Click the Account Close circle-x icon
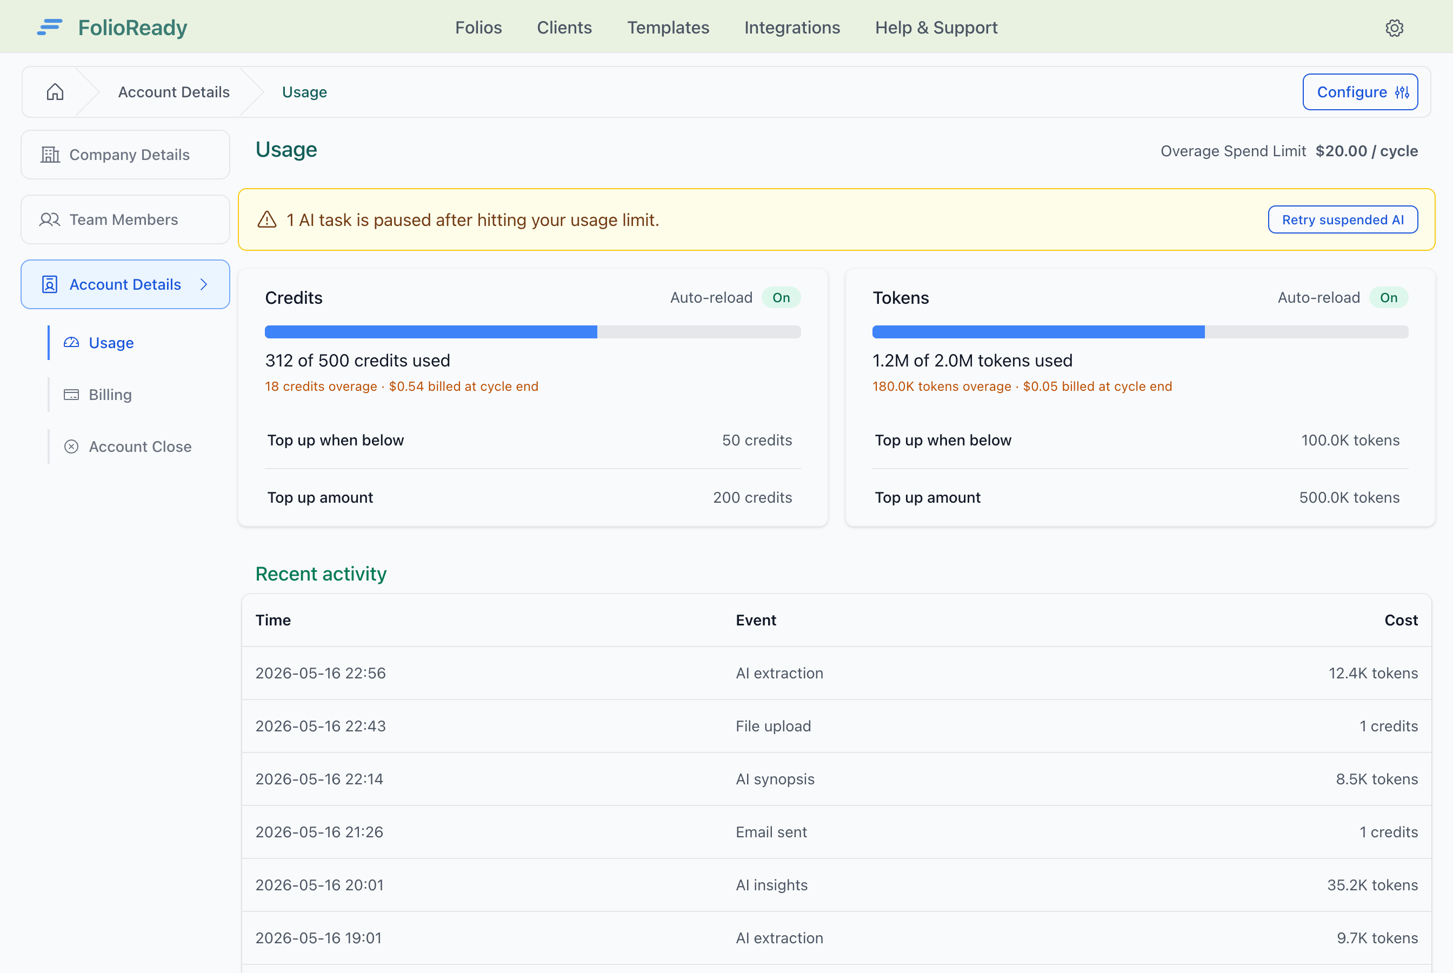Screen dimensions: 1453x973 (71, 447)
